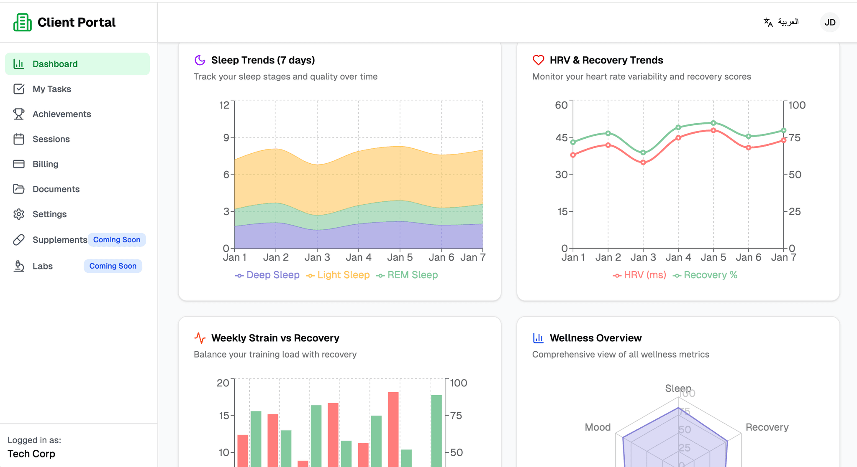Hide Recovery % line using the legend
The image size is (857, 467).
pyautogui.click(x=704, y=275)
